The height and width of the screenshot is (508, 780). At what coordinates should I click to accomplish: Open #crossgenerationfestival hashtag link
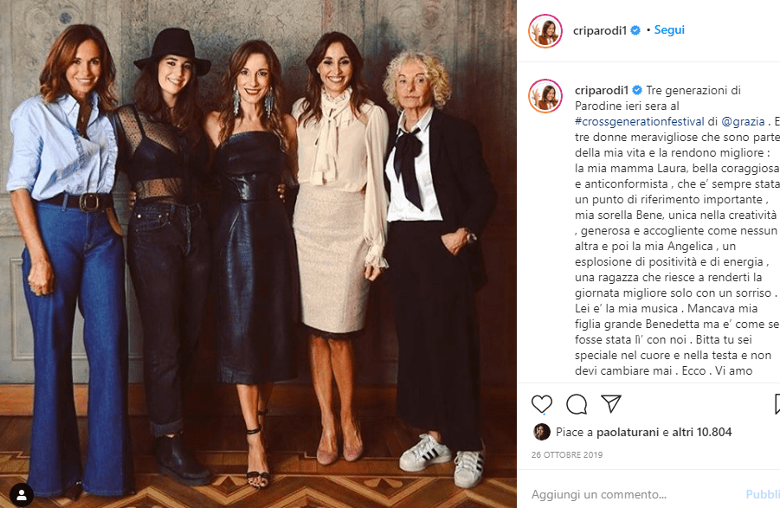click(x=639, y=121)
